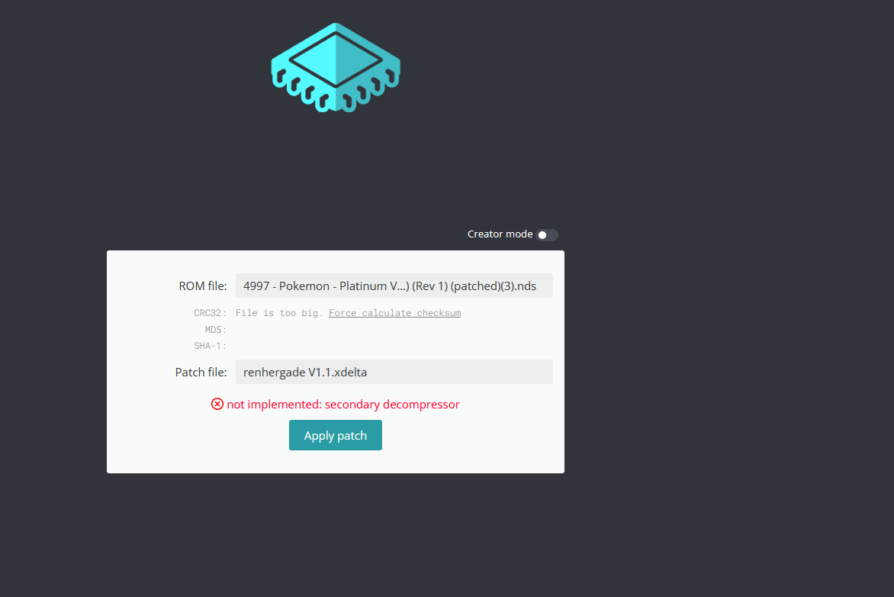Click blank space below Apply patch button

tap(336, 461)
